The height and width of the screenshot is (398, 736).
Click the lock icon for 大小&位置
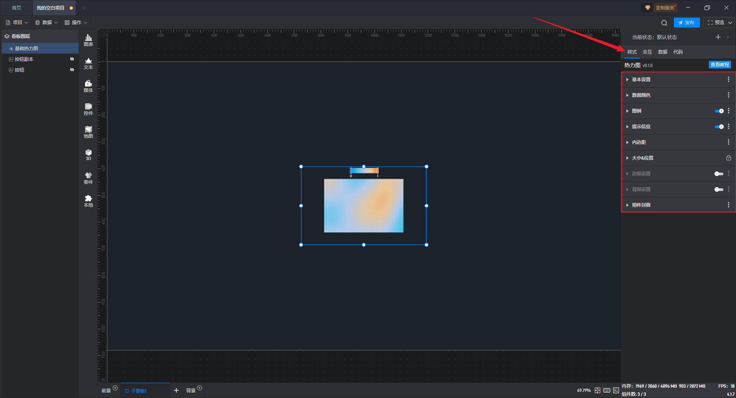[728, 158]
